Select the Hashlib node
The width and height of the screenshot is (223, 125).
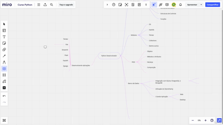[152, 30]
